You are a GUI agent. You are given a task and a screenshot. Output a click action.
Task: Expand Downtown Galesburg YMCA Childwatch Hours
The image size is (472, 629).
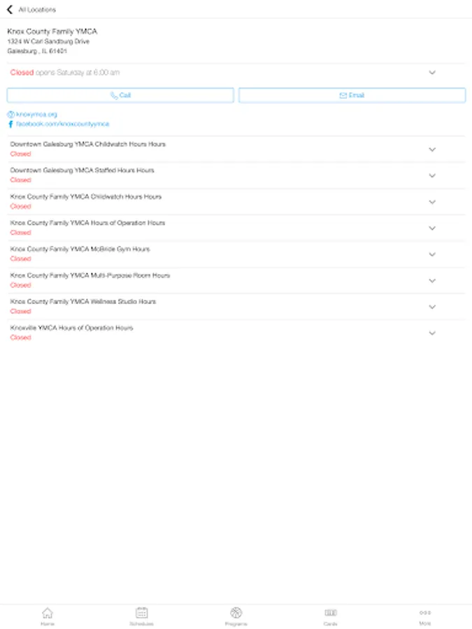(236, 149)
